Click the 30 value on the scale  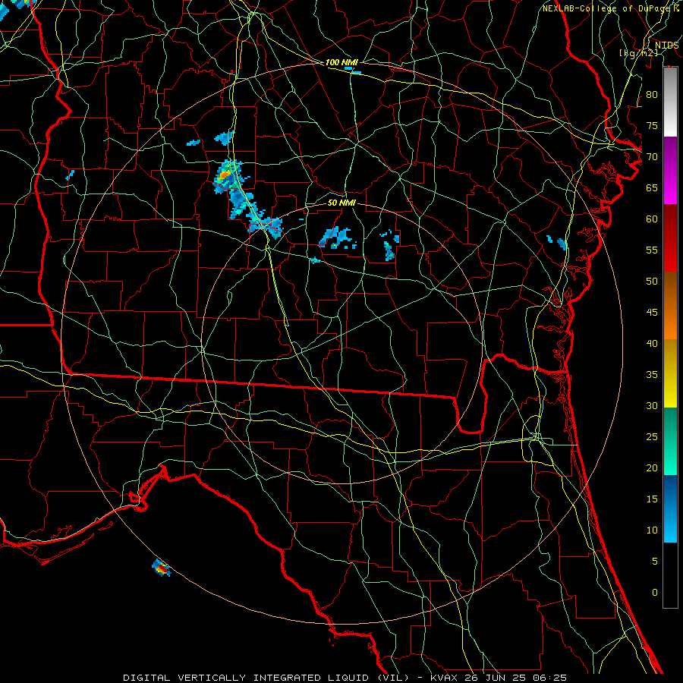[x=652, y=405]
